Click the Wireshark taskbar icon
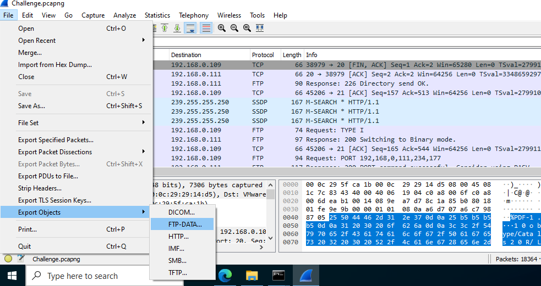 pos(306,276)
